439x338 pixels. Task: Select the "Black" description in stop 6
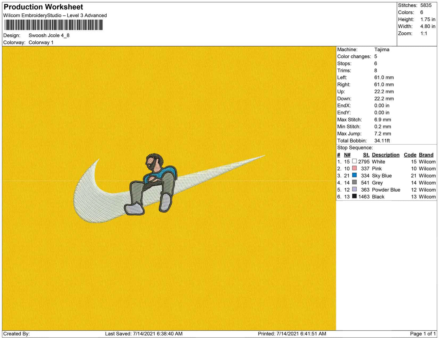pos(378,197)
